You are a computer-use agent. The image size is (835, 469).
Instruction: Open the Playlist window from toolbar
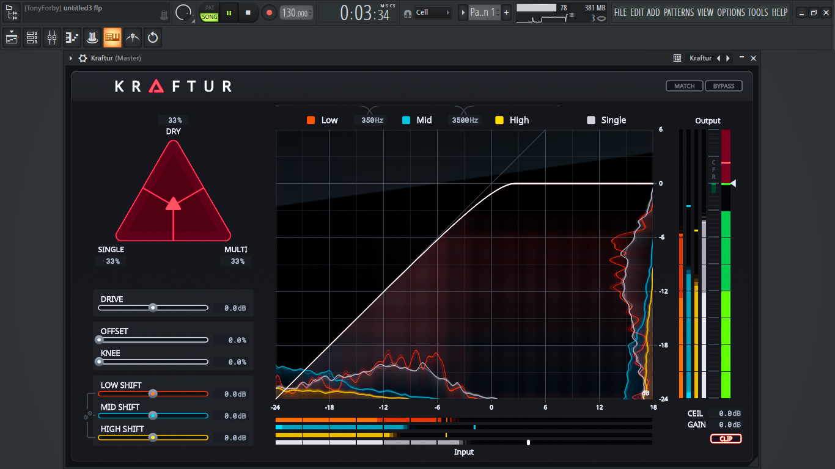click(x=12, y=38)
